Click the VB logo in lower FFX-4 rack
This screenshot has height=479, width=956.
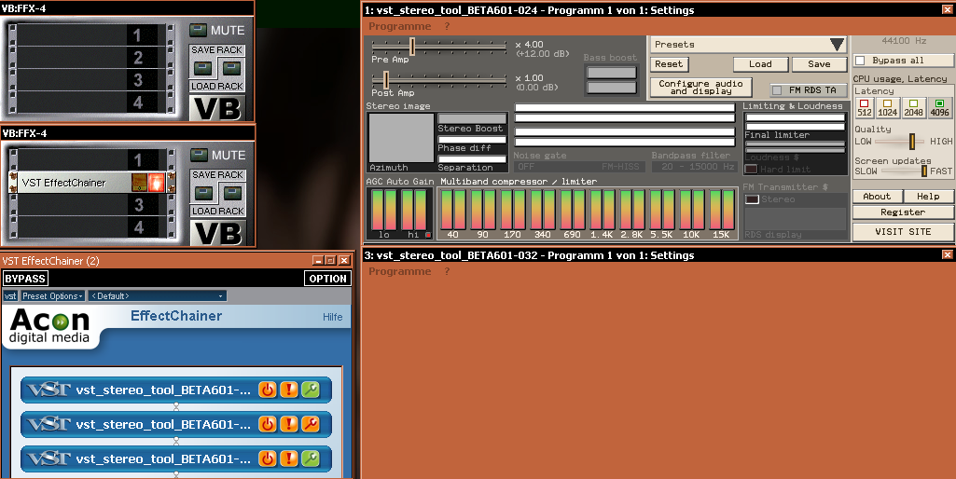pos(217,233)
